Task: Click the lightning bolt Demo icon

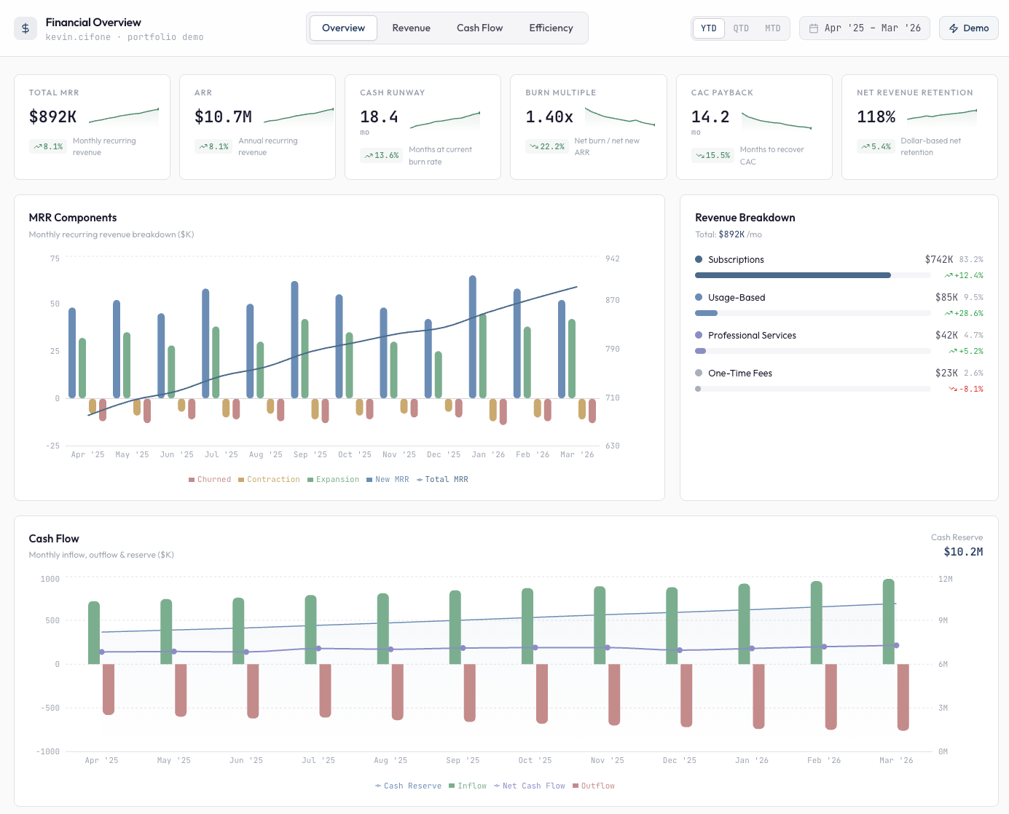Action: tap(954, 28)
